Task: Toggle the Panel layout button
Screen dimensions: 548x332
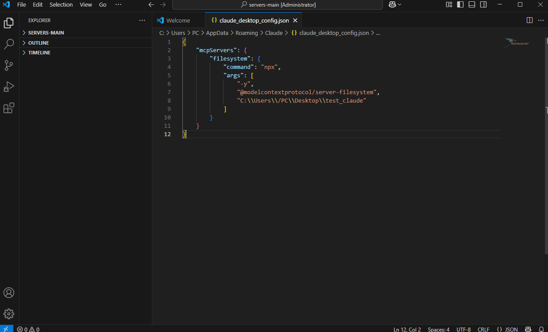Action: click(x=472, y=4)
